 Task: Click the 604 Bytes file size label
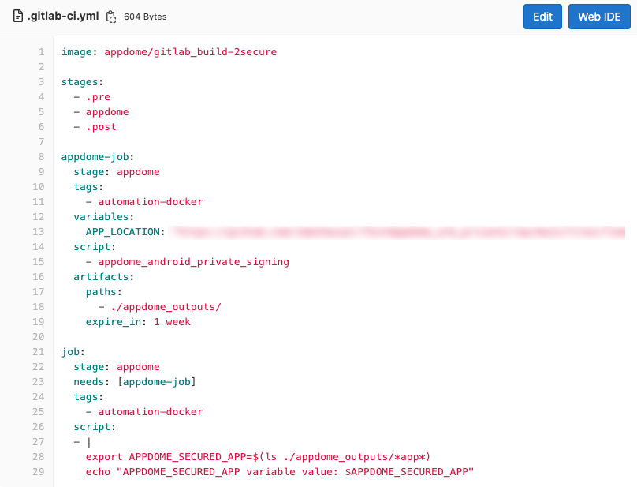[x=144, y=16]
